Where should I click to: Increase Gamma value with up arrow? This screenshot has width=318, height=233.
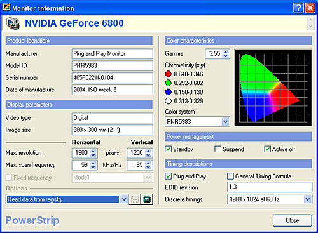[x=226, y=51]
